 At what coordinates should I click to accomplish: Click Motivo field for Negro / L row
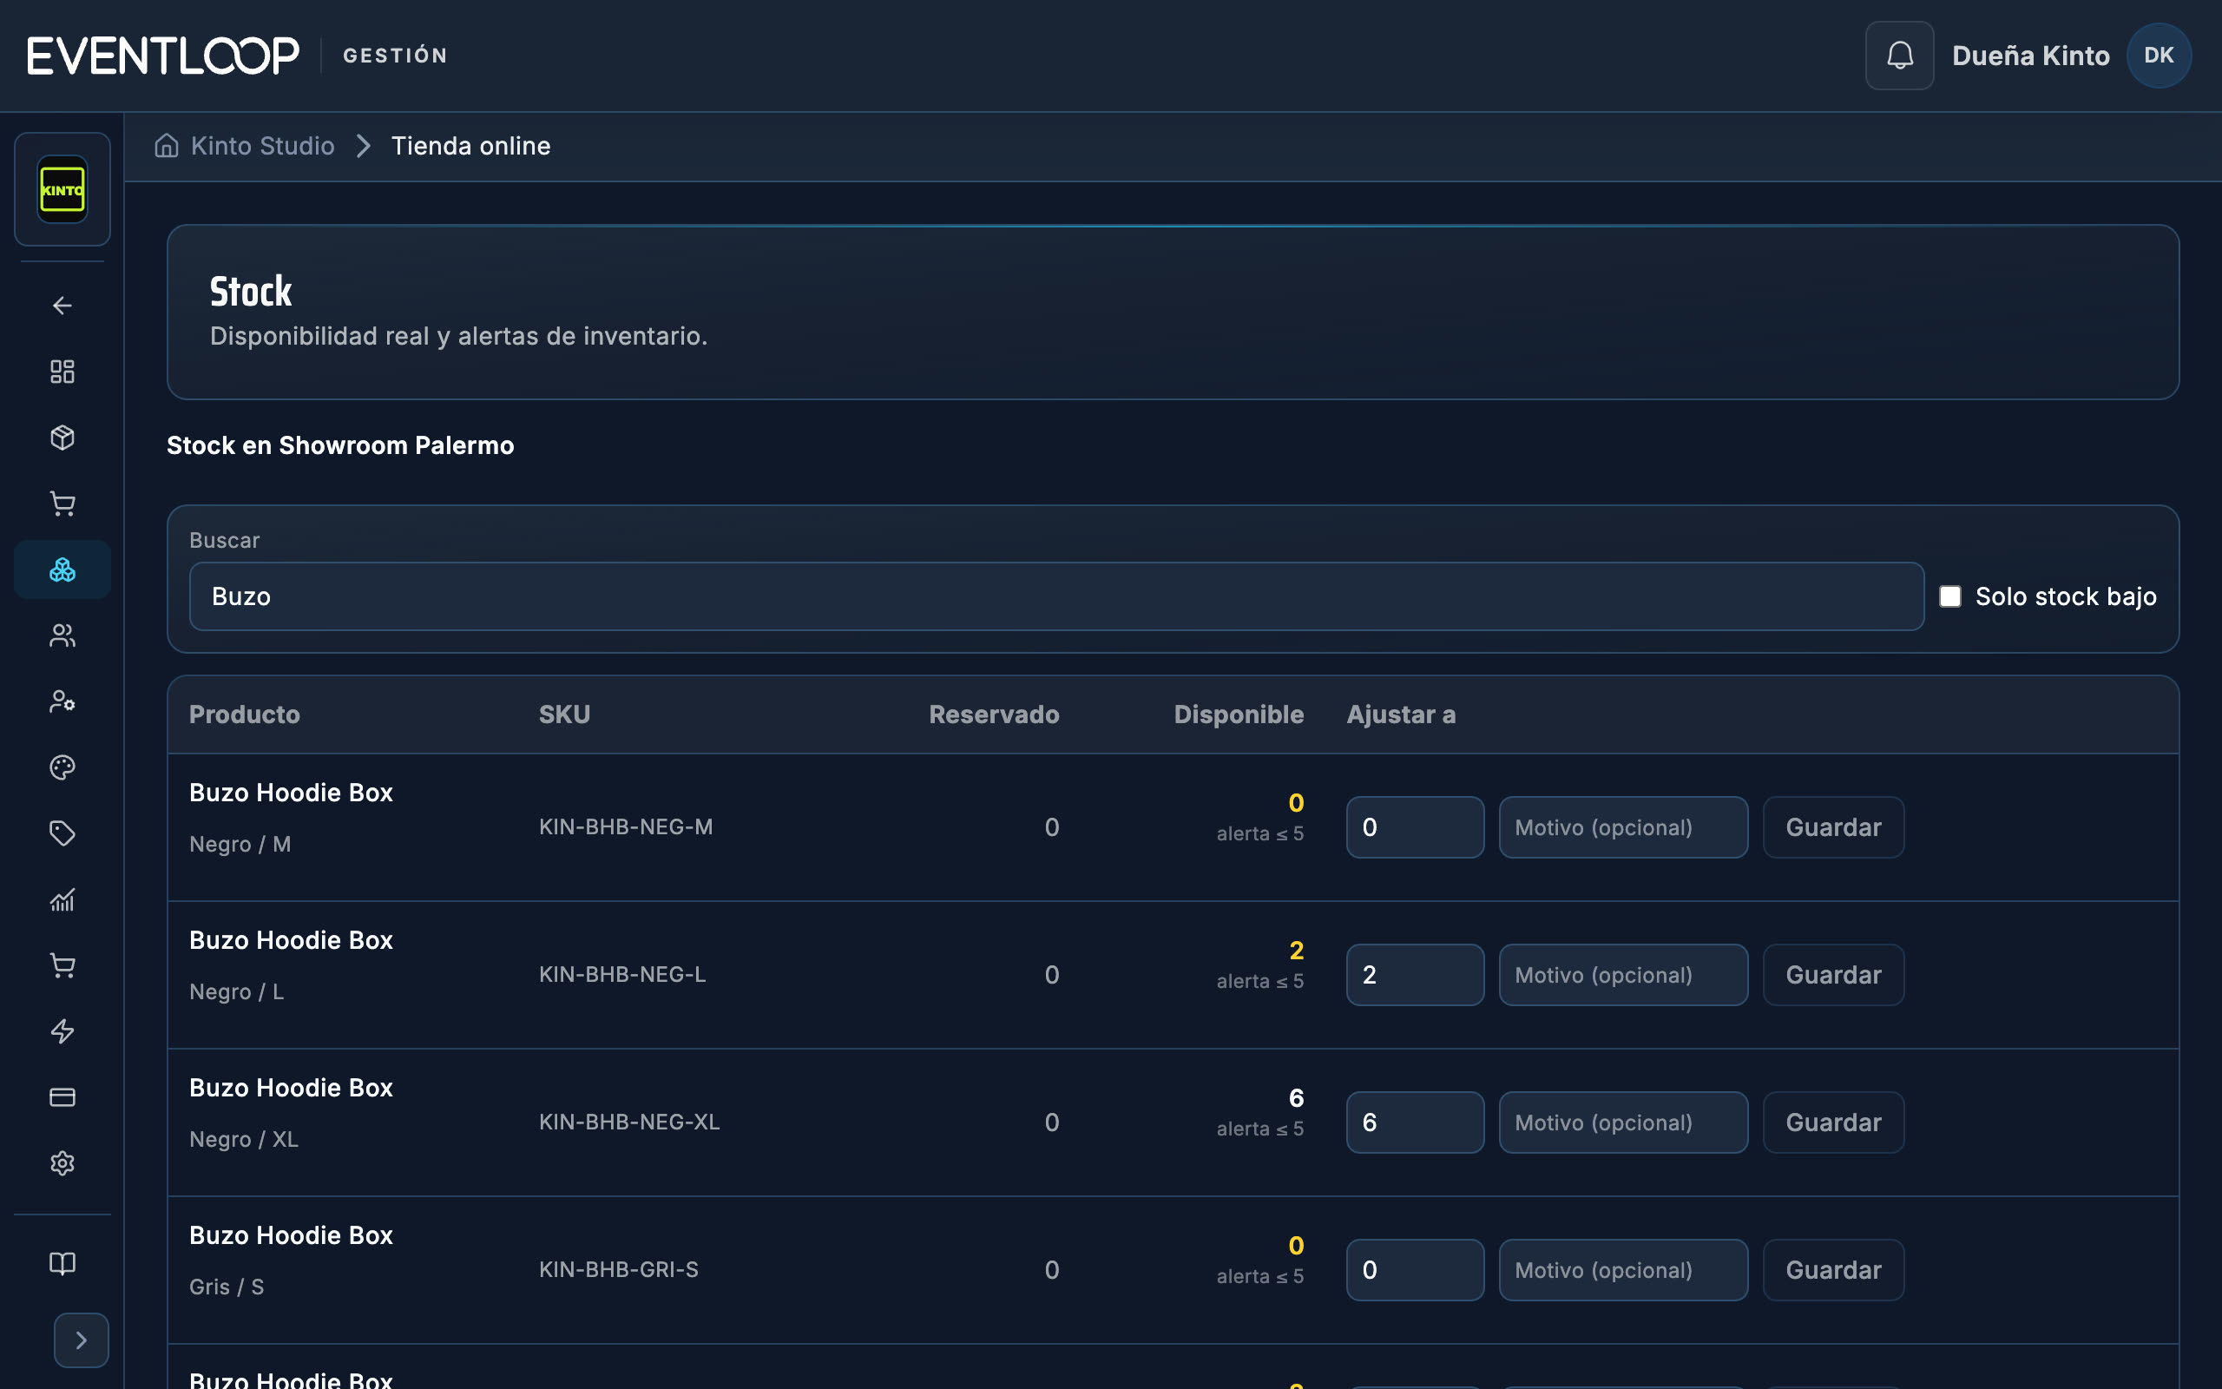click(1623, 975)
